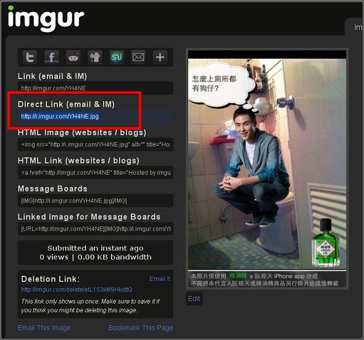
Task: Share the image on Twitter
Action: pyautogui.click(x=30, y=57)
